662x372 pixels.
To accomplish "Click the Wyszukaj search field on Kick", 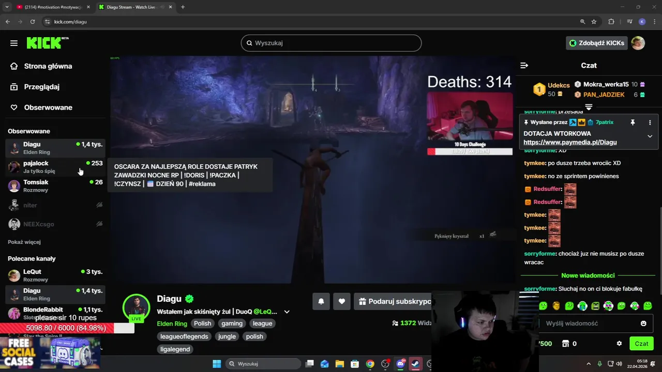I will (x=331, y=43).
